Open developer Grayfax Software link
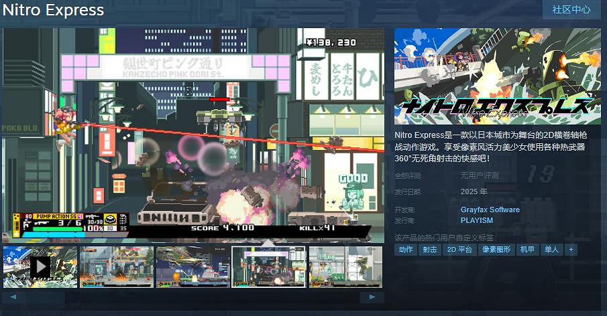The width and height of the screenshot is (607, 316). [490, 210]
